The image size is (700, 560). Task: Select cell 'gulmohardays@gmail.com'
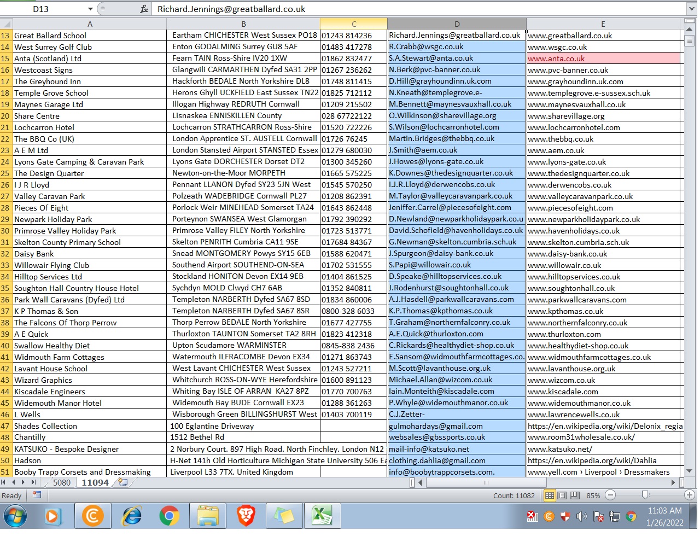click(457, 425)
